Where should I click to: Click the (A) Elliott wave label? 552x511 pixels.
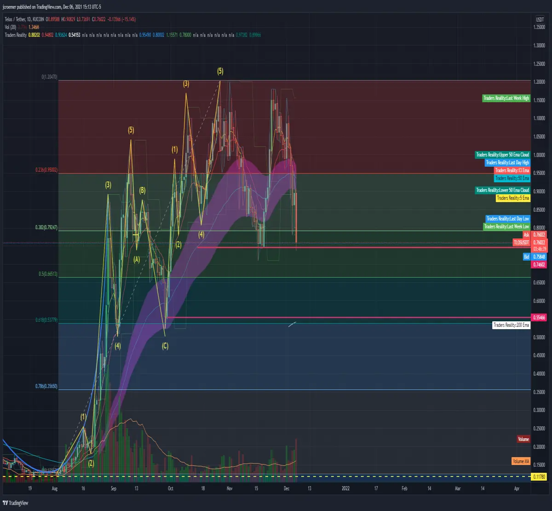[x=137, y=259]
